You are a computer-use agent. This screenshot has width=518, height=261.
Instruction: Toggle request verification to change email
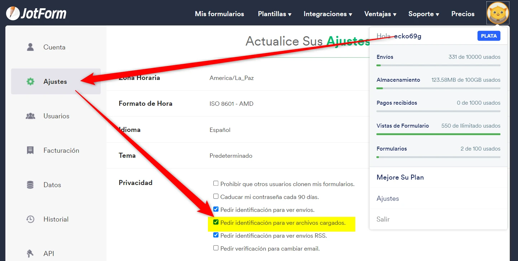pyautogui.click(x=216, y=248)
